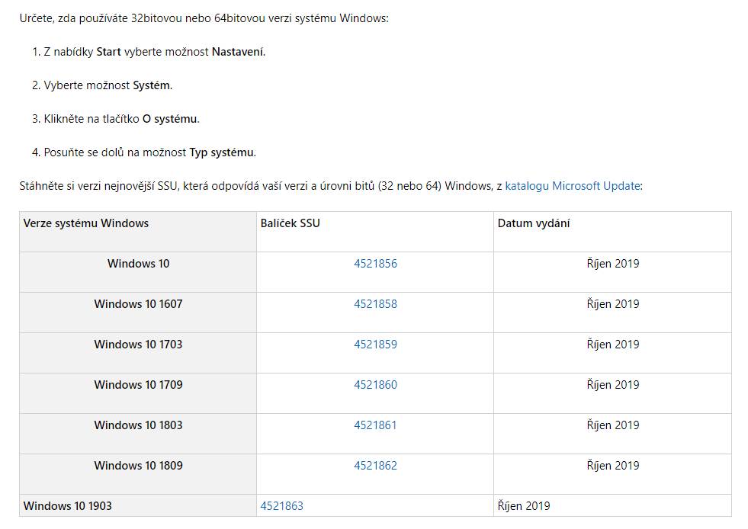The height and width of the screenshot is (529, 748).
Task: Open SSU package link 4521863
Action: tap(282, 505)
